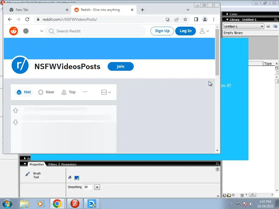
Task: Sort posts by Hot
Action: 24,92
